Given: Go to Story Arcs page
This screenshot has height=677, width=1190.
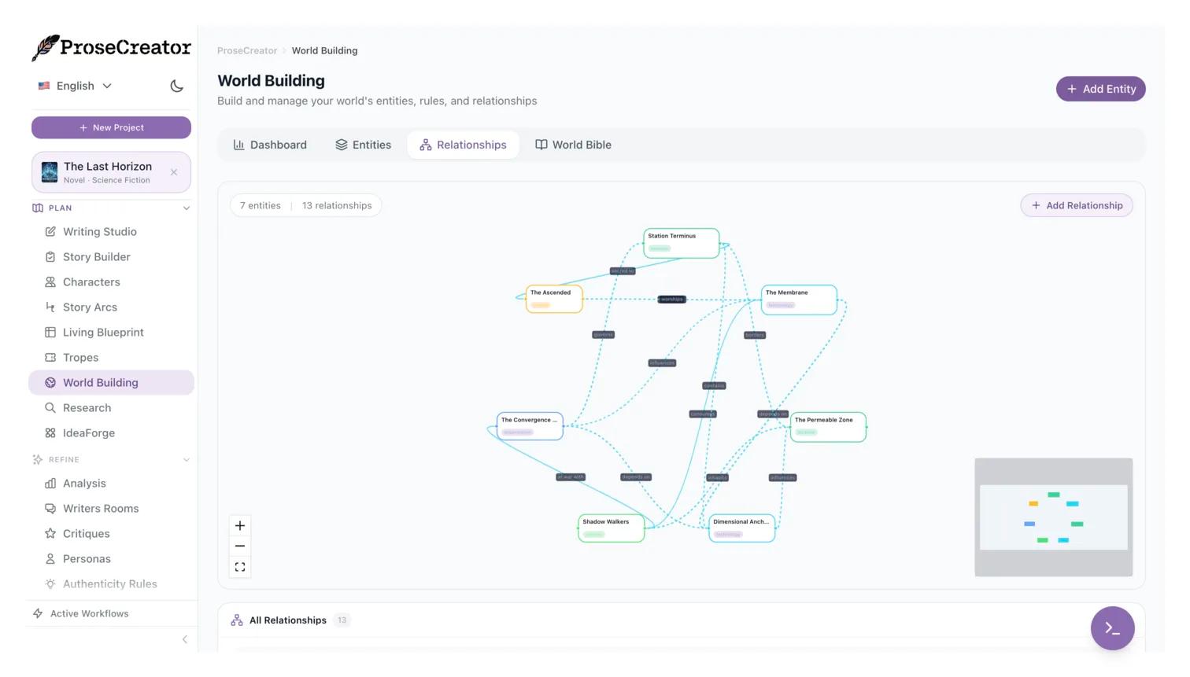Looking at the screenshot, I should point(90,307).
